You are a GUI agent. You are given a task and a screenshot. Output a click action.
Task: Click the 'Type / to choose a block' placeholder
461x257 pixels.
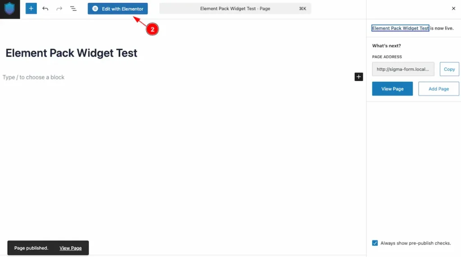coord(33,77)
